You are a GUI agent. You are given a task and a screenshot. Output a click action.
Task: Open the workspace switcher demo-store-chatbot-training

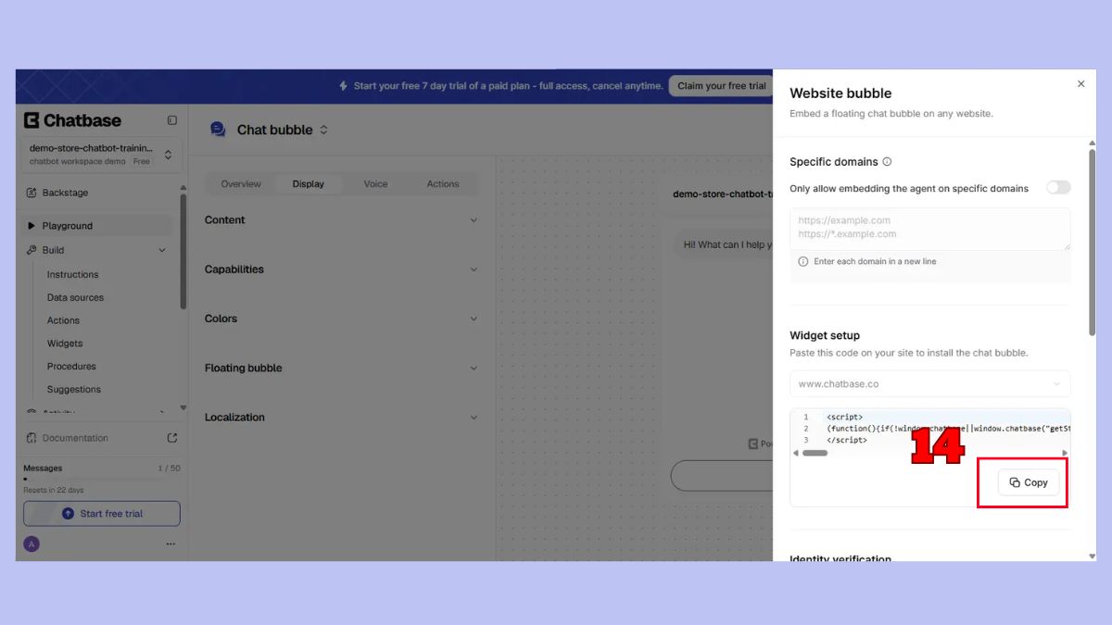click(101, 155)
